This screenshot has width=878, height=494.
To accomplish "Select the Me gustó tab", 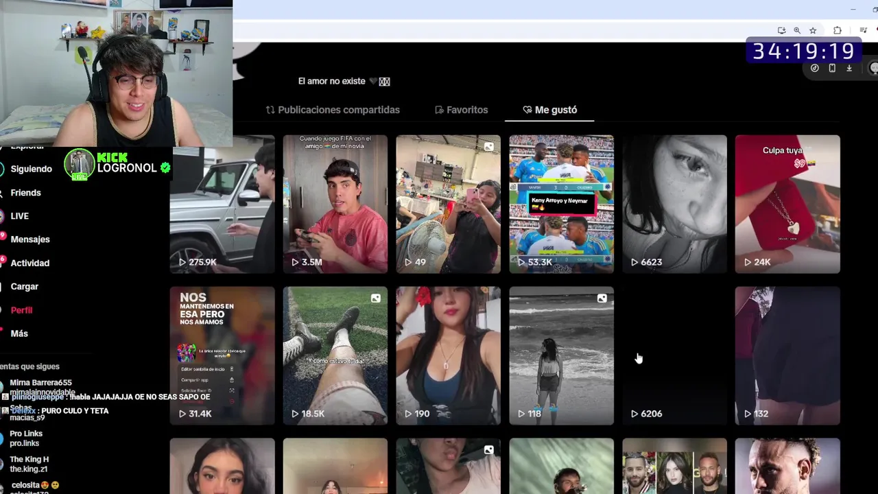I will pyautogui.click(x=550, y=110).
